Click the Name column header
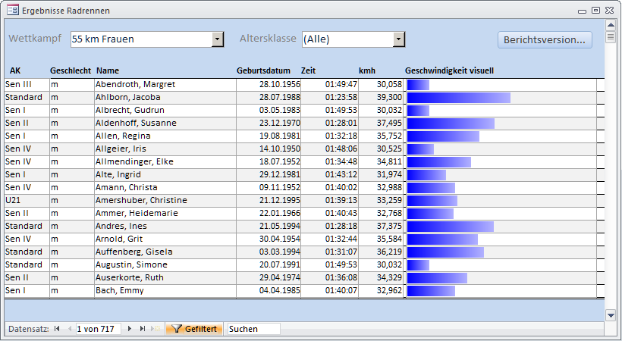Viewport: 622px width, 341px height. click(108, 70)
